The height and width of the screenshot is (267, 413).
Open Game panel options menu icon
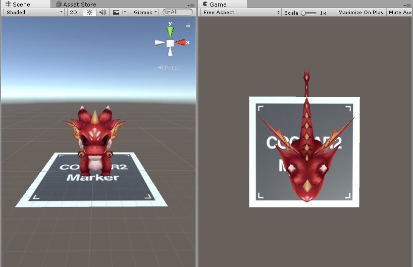tap(406, 5)
